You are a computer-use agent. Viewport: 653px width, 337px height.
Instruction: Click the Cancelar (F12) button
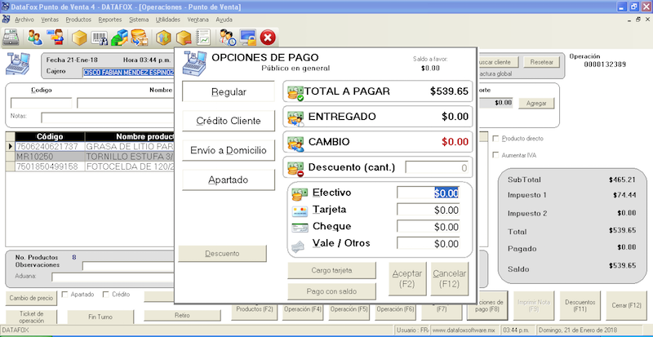coord(449,280)
